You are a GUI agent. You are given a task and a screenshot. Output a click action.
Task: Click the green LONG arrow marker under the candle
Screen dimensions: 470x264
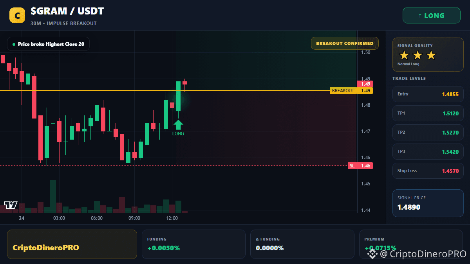(x=178, y=125)
